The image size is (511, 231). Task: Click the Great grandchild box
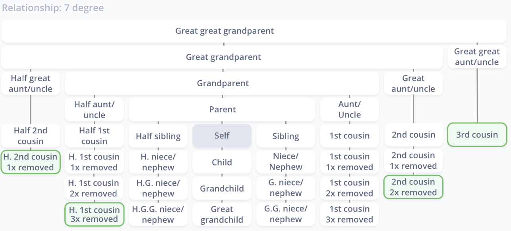pos(222,214)
